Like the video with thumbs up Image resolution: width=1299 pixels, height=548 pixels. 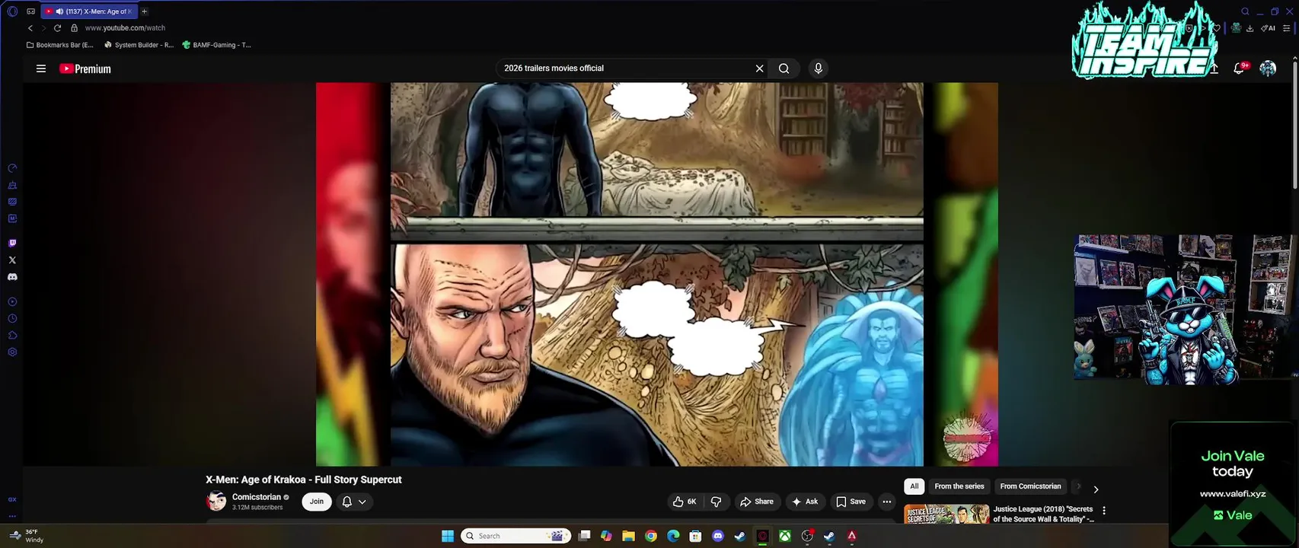(x=684, y=502)
